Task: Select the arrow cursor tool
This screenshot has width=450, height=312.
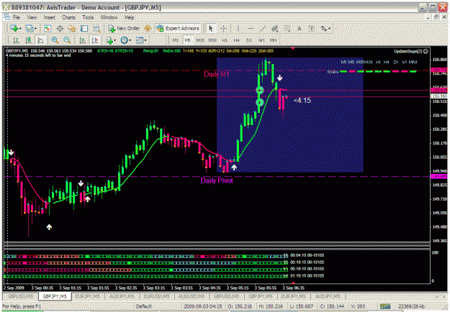Action: 211,28
